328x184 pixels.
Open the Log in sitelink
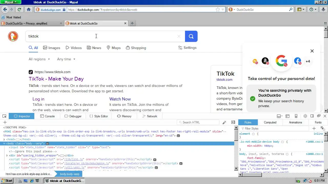click(38, 99)
